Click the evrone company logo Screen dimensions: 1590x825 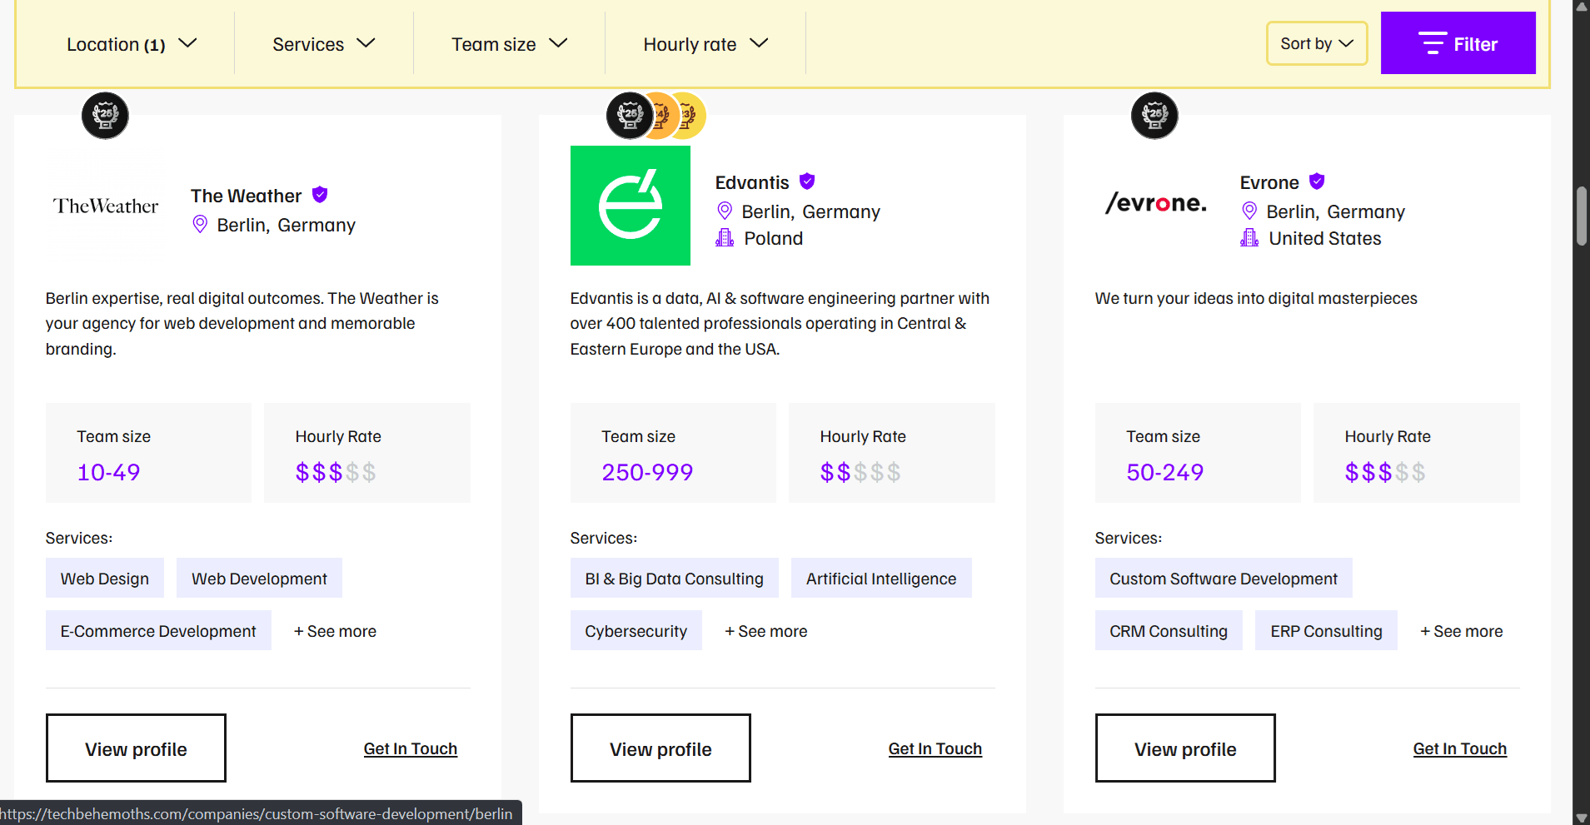(x=1156, y=202)
